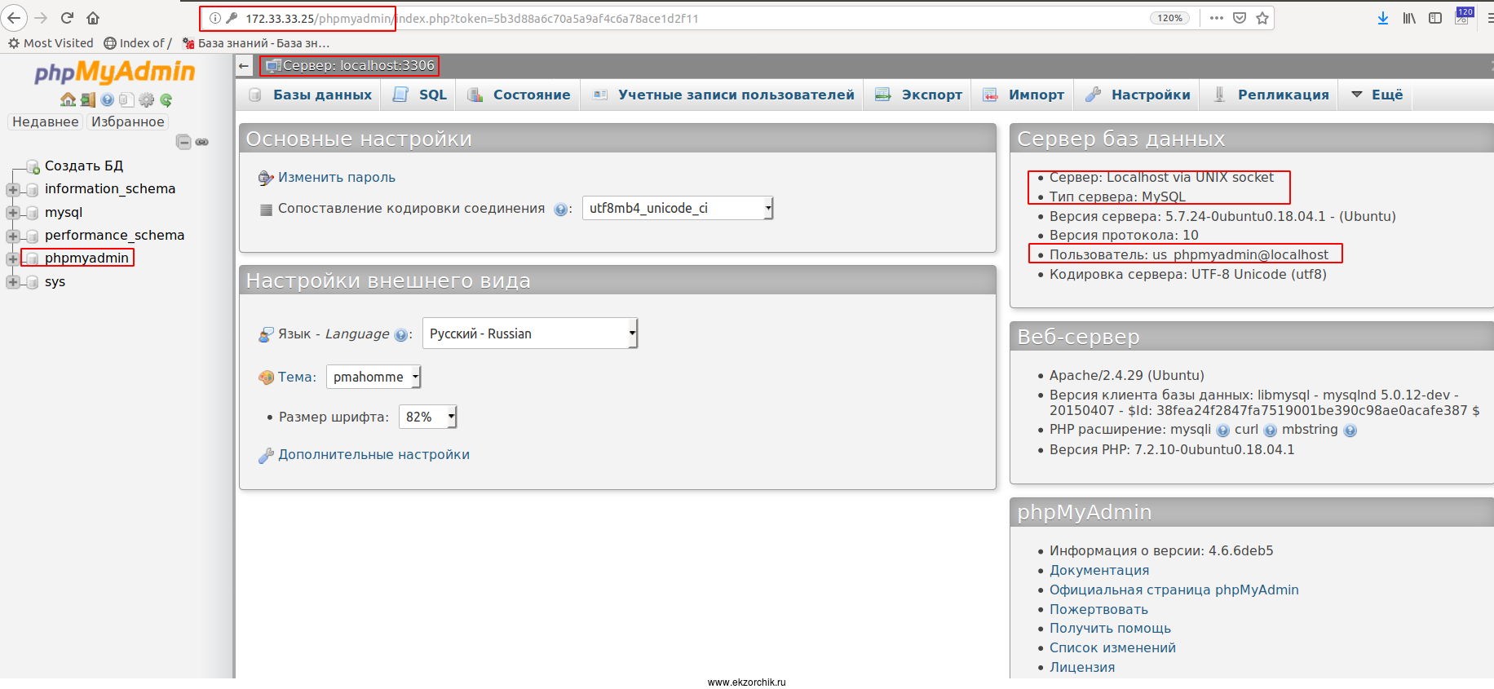Open Дополнительные настройки link
Viewport: 1494px width, 689px height.
click(x=373, y=454)
